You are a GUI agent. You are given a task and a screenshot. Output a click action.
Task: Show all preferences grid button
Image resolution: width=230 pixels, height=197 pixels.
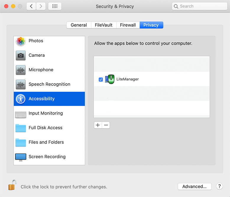tap(55, 6)
